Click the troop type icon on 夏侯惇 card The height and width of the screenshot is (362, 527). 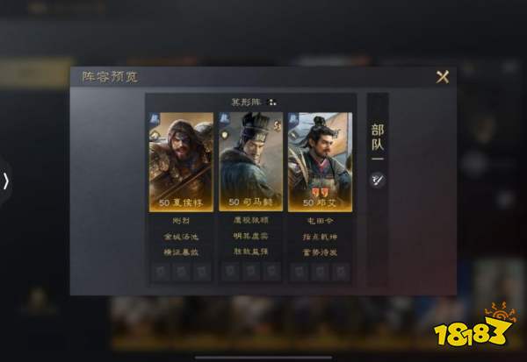[x=155, y=118]
